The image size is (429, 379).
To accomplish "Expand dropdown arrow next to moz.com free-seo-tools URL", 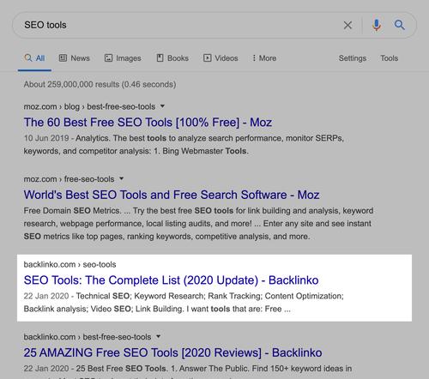I will tap(121, 179).
